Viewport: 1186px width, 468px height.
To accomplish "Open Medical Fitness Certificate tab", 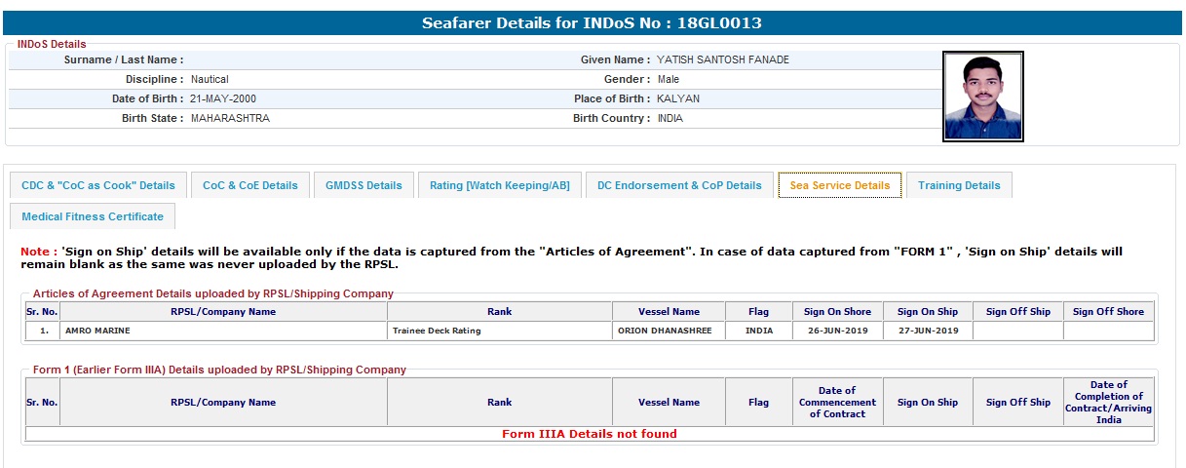I will click(93, 216).
